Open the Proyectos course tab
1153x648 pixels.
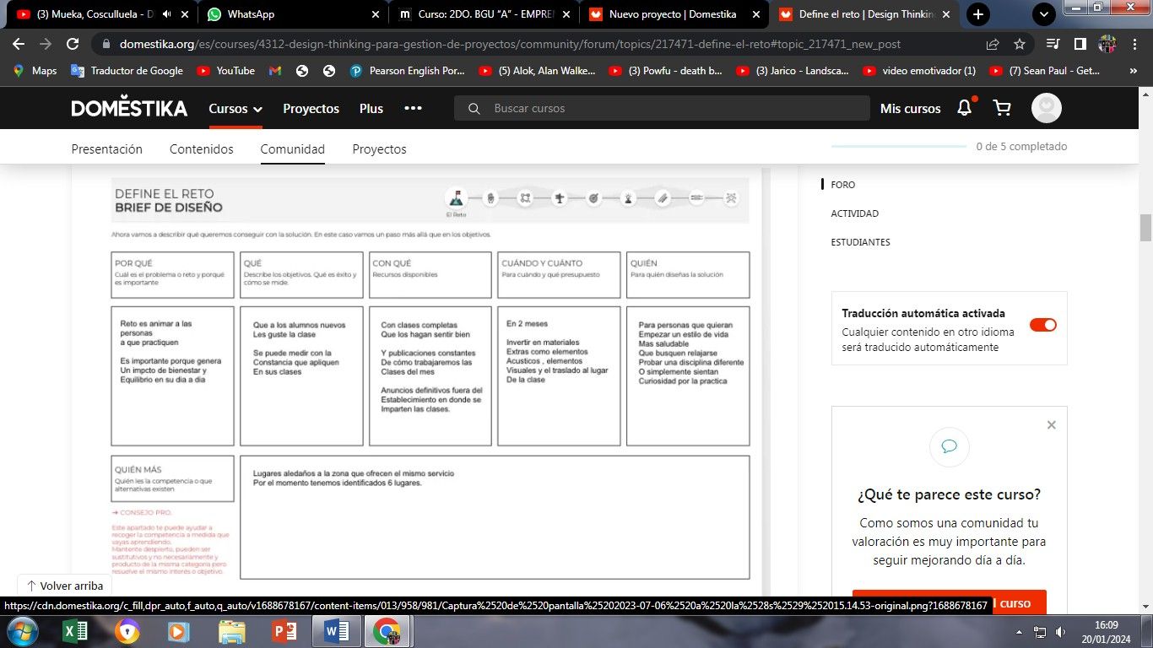379,148
